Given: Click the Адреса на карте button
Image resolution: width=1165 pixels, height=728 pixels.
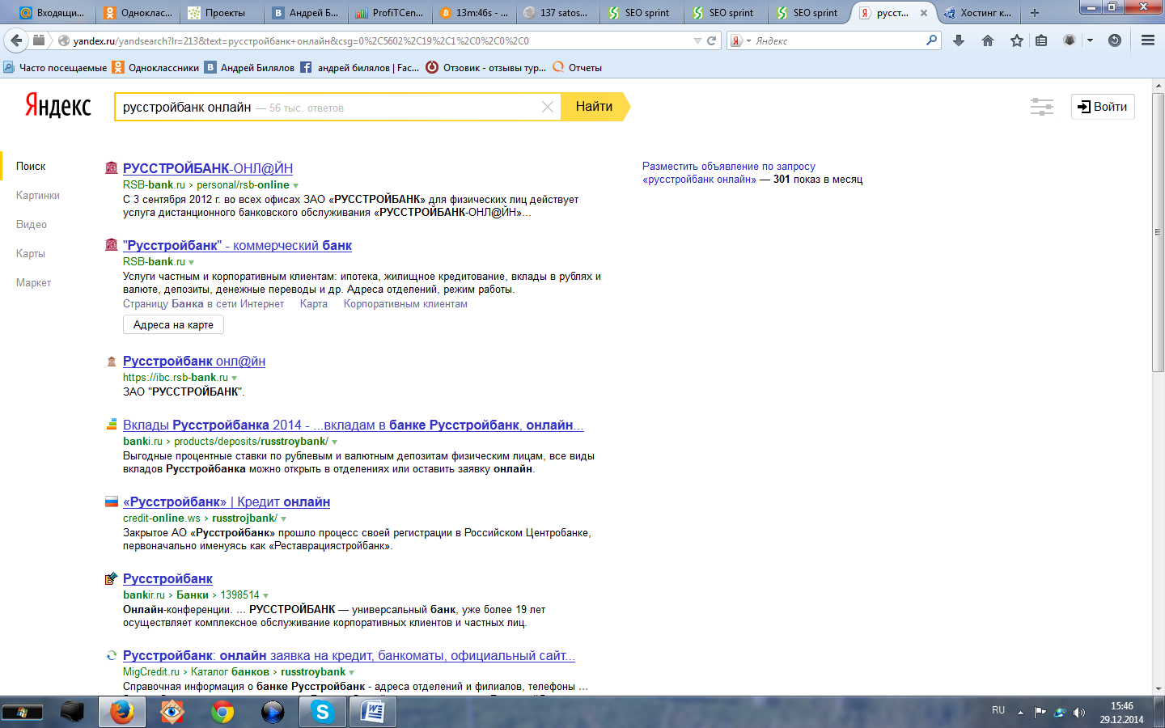Looking at the screenshot, I should click(x=173, y=325).
